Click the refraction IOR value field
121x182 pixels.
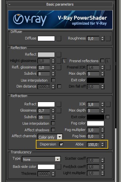[x=93, y=104]
